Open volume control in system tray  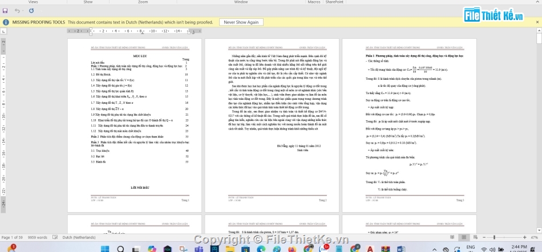492,250
